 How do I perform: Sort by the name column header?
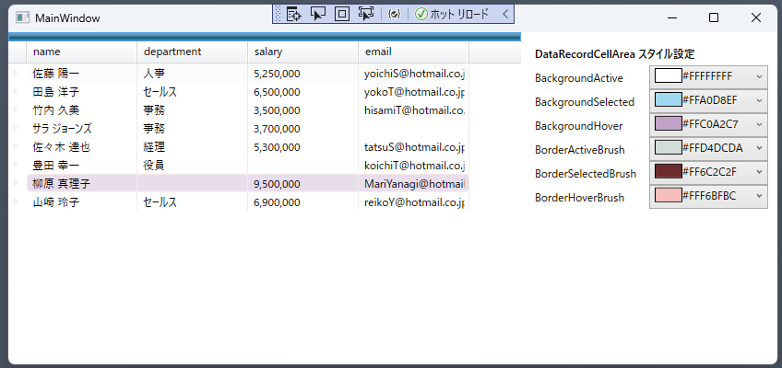pos(82,52)
